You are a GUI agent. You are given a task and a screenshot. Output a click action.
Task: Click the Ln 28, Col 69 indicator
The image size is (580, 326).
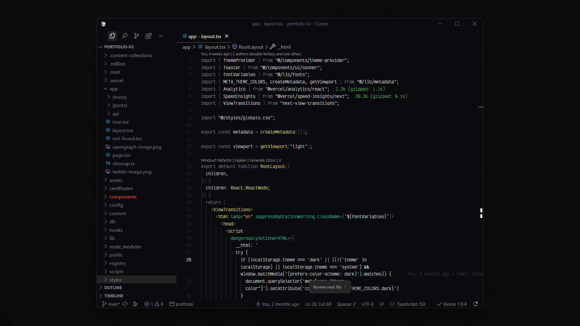pos(318,304)
